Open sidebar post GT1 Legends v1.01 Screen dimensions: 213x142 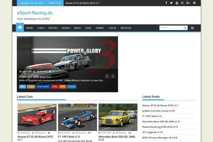pos(152,132)
